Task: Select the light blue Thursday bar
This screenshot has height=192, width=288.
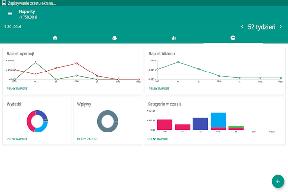Action: pos(218,120)
